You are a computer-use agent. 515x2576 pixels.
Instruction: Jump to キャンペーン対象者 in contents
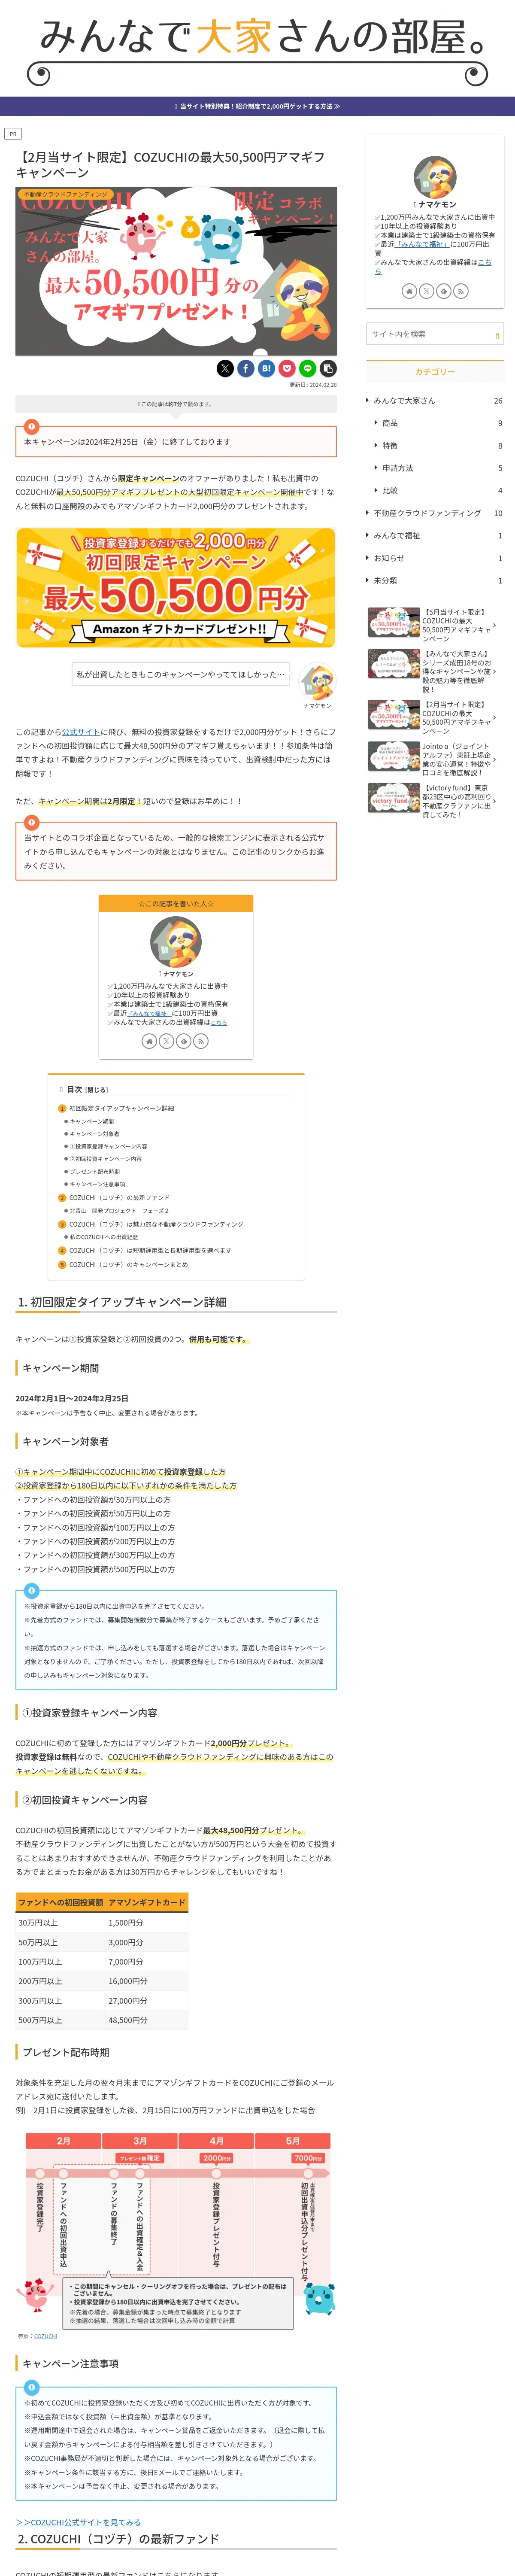coord(94,1134)
